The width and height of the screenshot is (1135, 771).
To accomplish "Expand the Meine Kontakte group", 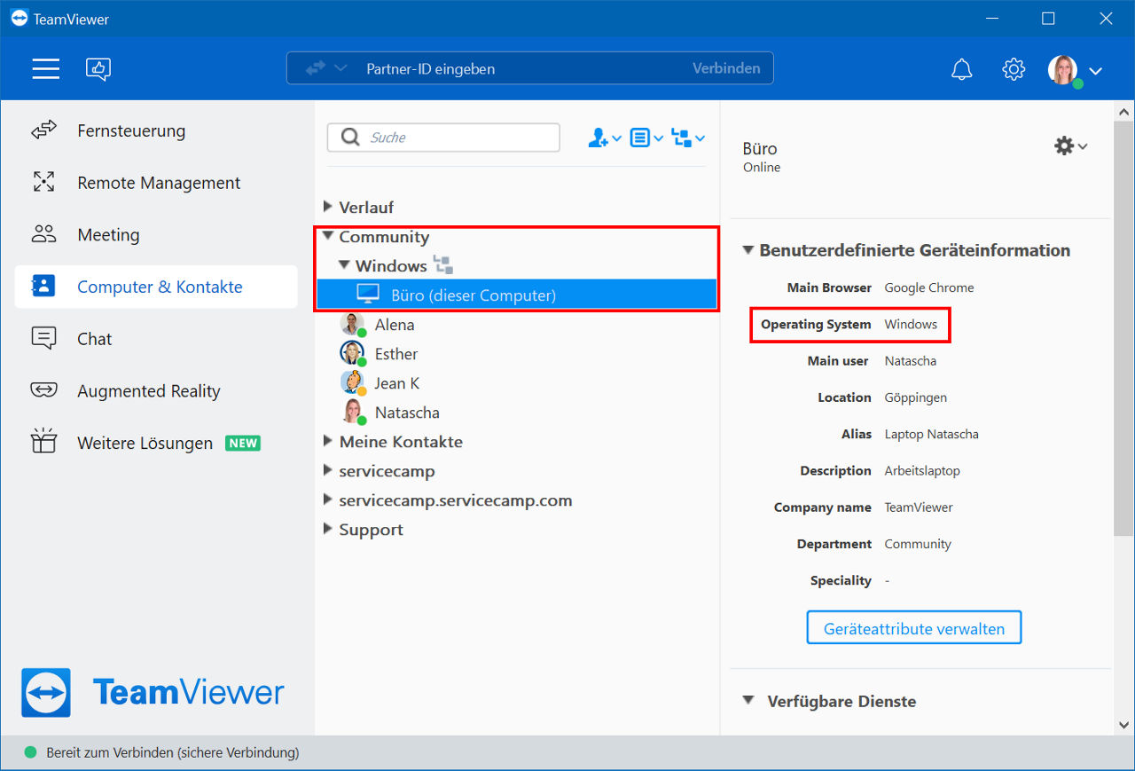I will coord(328,441).
